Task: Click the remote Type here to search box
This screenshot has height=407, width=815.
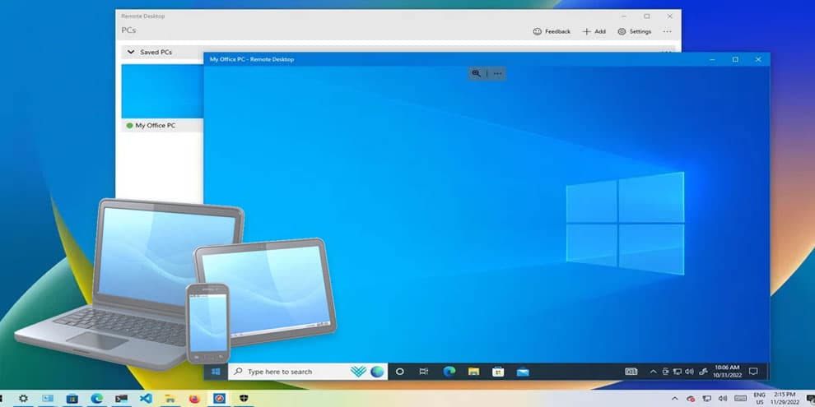Action: [308, 372]
